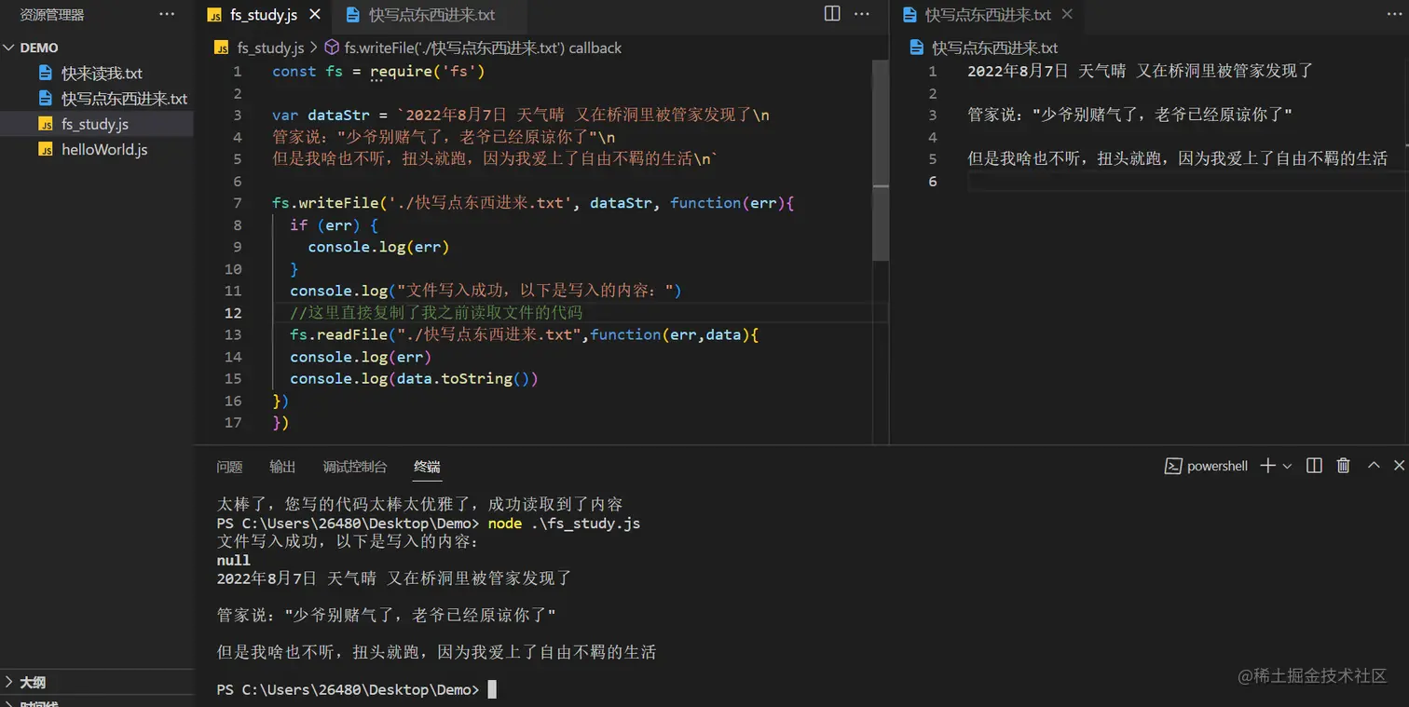
Task: Maximize the panel with up chevron
Action: pos(1373,466)
